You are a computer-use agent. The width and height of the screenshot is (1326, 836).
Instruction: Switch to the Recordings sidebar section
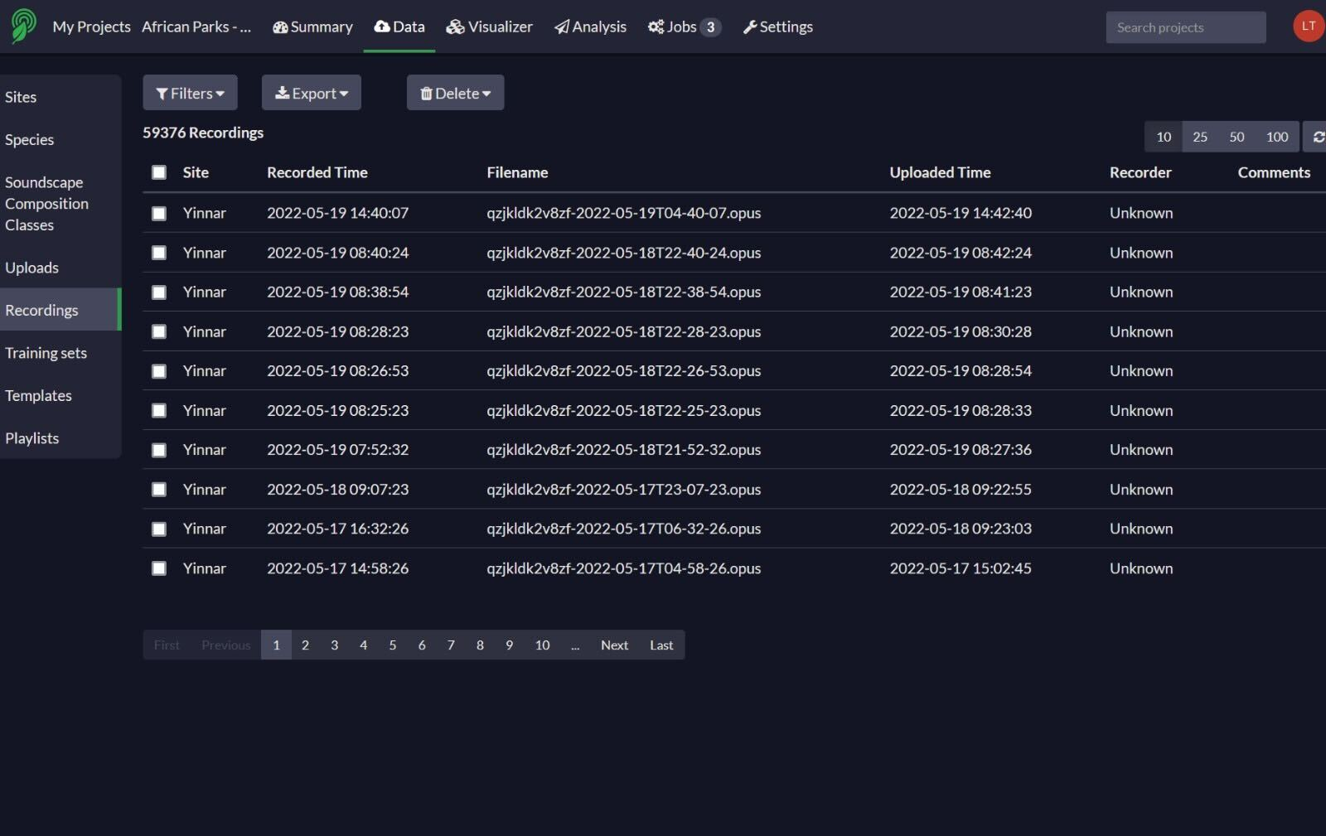(x=41, y=309)
